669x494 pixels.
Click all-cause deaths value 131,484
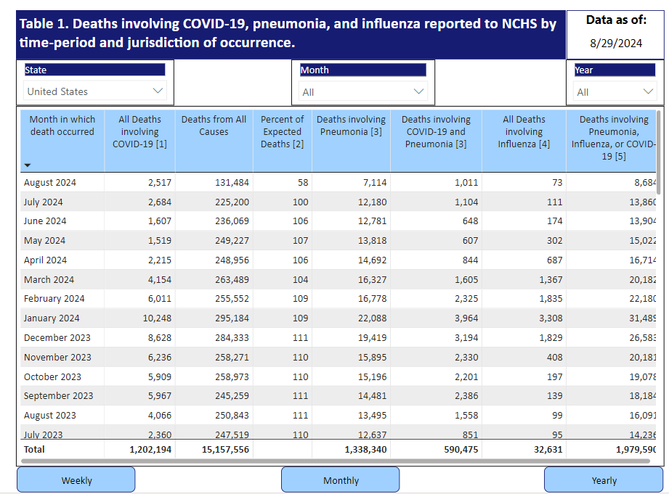pos(232,182)
